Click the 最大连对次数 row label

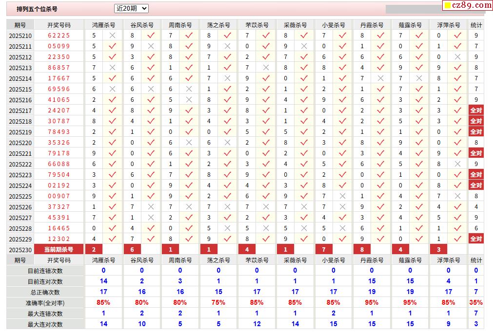(45, 324)
